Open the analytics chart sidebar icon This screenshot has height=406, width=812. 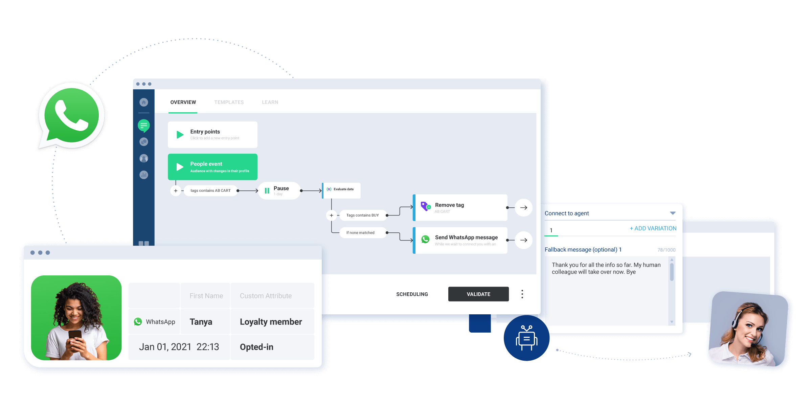144,175
